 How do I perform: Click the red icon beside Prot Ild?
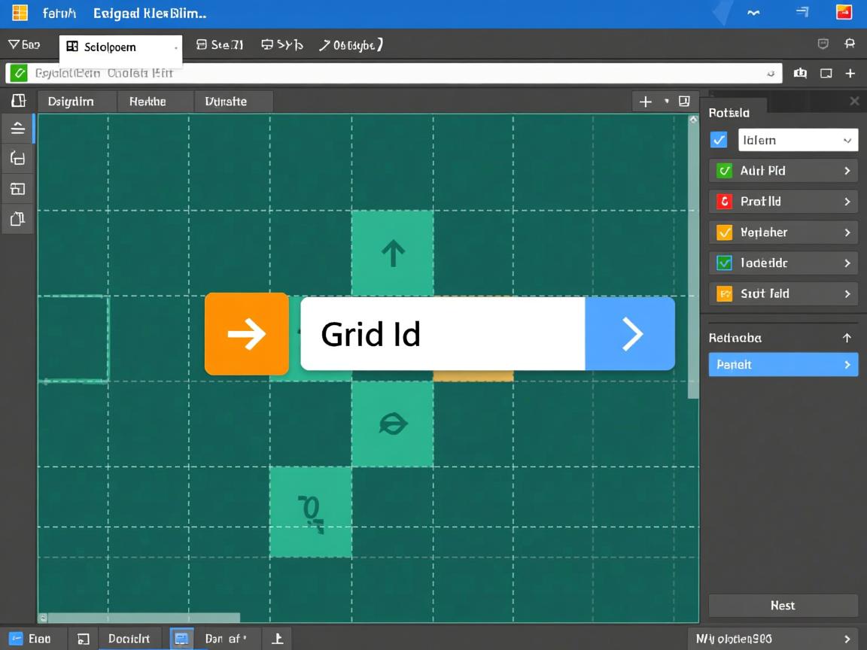click(x=724, y=201)
